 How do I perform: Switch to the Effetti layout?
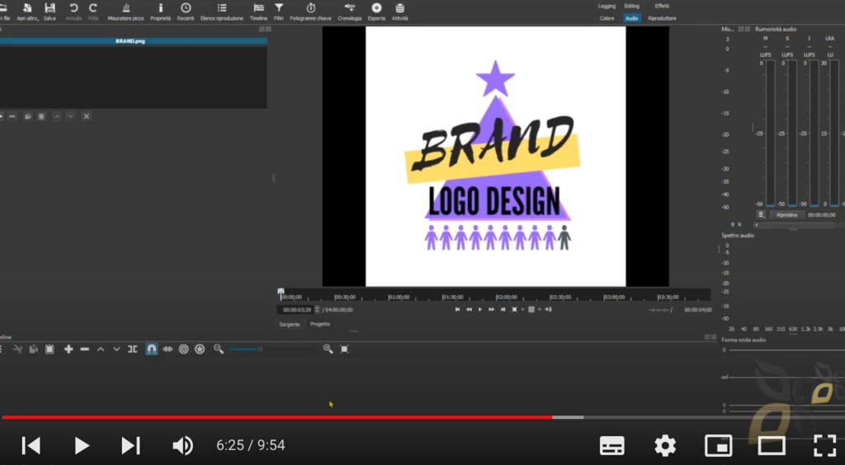(x=662, y=7)
